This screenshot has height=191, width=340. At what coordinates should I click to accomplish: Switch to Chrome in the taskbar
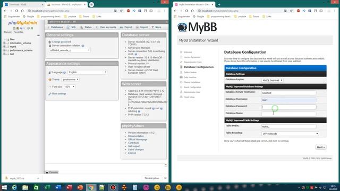point(91,187)
